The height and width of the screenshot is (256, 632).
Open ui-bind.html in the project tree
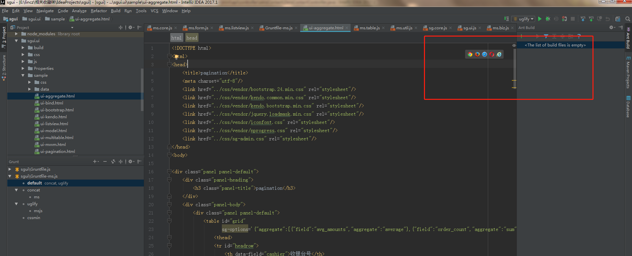52,103
